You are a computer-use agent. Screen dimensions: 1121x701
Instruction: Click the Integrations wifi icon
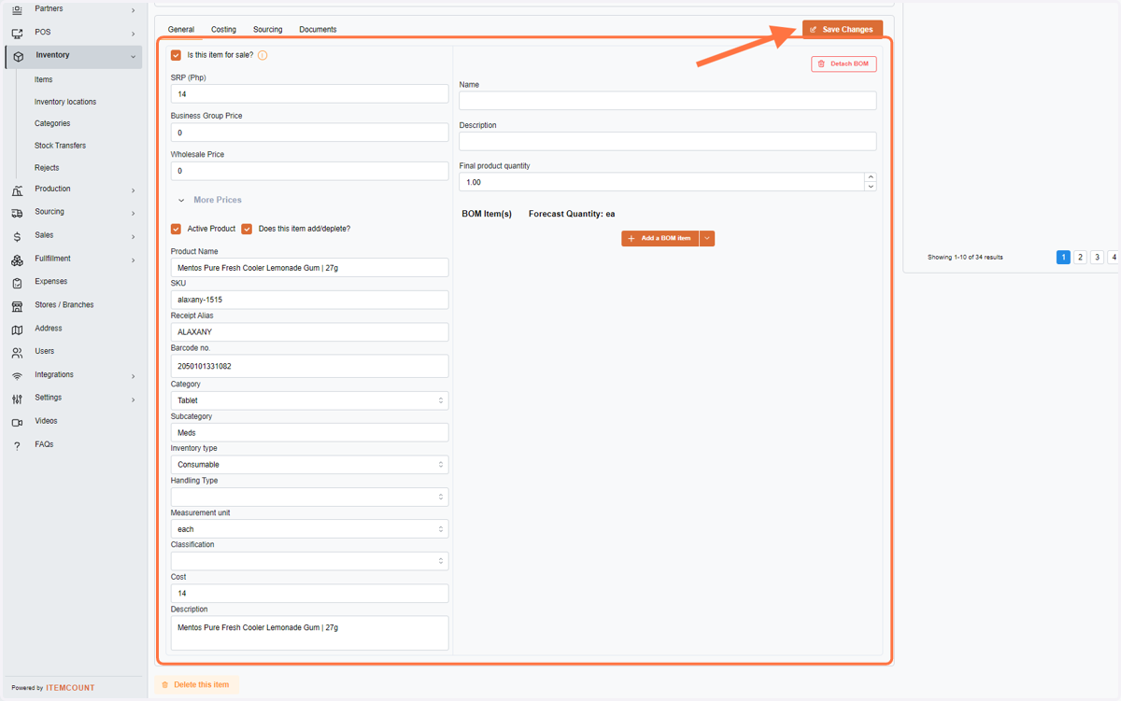[17, 375]
